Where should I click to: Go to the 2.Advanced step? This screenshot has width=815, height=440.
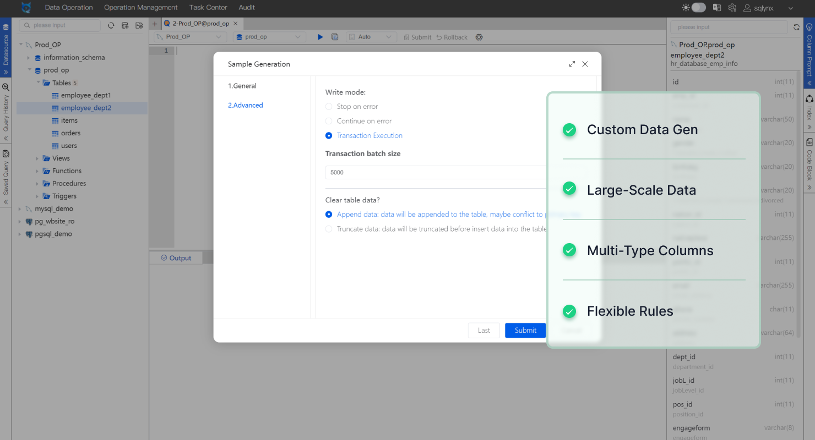(x=246, y=105)
